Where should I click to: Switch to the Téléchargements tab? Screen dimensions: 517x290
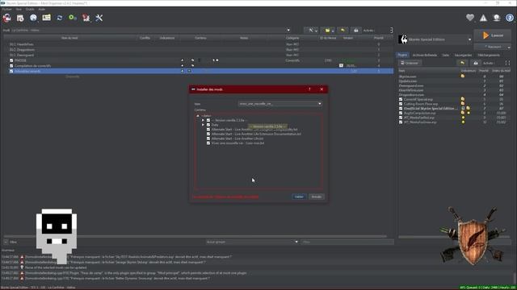pos(489,56)
